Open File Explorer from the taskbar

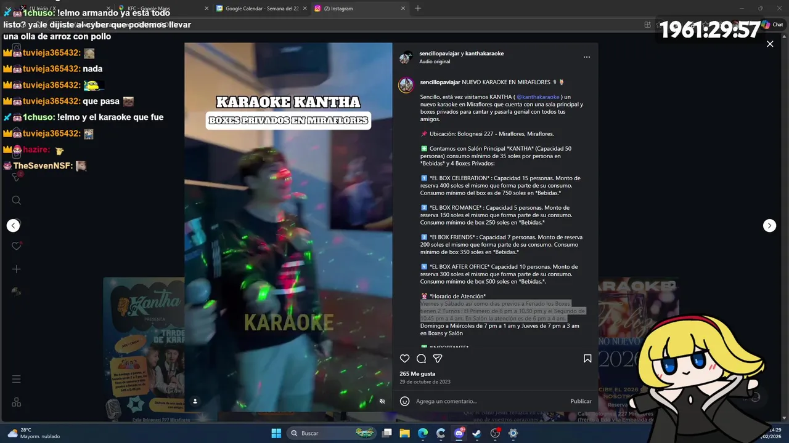405,433
